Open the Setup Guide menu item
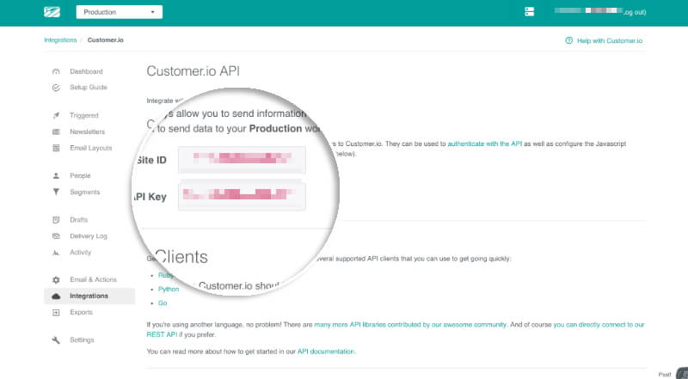Image resolution: width=688 pixels, height=379 pixels. [x=89, y=88]
